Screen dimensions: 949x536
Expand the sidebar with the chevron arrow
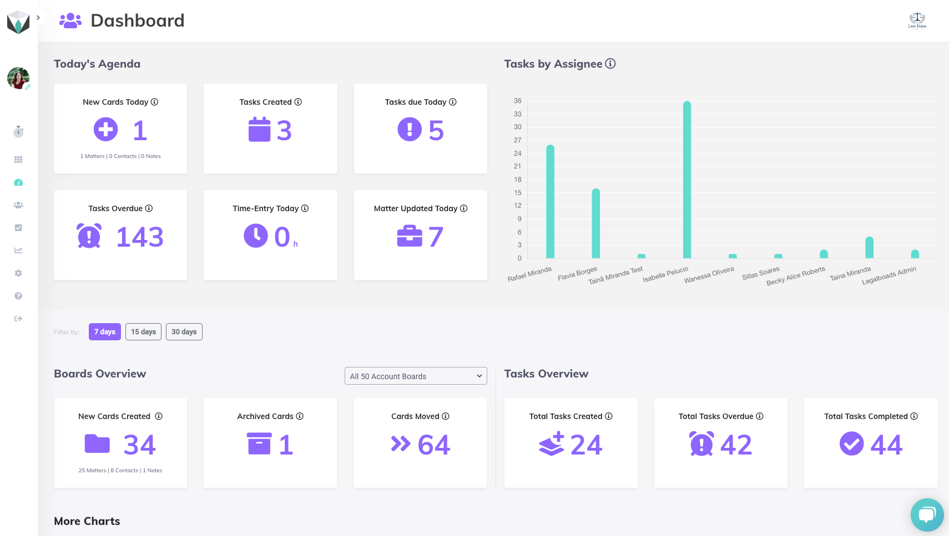(38, 18)
